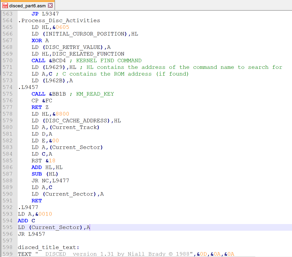Click the JR L9457 instruction on line 596
Screen dimensions: 292x257
(31, 234)
